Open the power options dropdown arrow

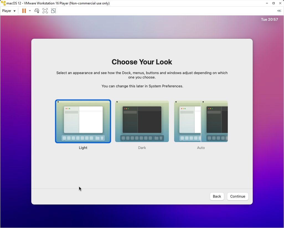[x=30, y=11]
